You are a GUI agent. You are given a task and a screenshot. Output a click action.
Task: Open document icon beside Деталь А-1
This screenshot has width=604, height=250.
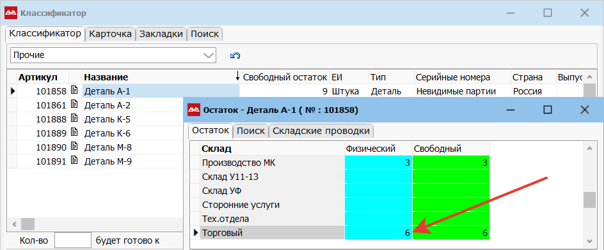click(75, 91)
